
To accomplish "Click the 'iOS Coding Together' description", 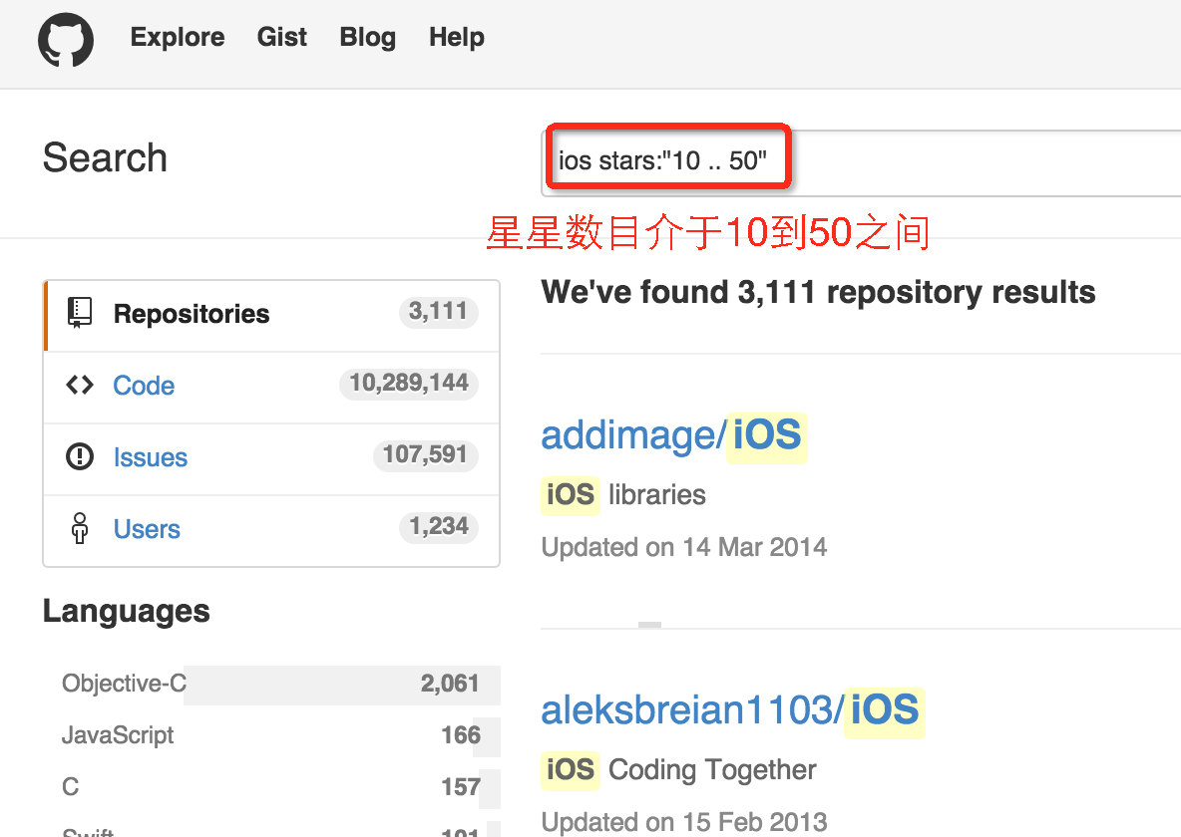I will point(678,770).
